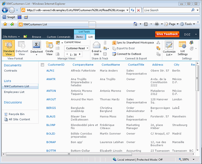Click the Refresh page icon

pos(132,10)
